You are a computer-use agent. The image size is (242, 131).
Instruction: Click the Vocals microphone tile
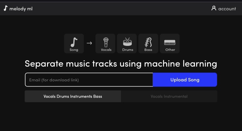coord(105,44)
